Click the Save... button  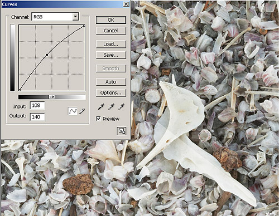coord(111,55)
